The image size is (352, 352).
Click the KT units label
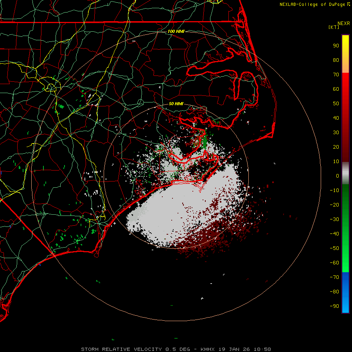334,27
